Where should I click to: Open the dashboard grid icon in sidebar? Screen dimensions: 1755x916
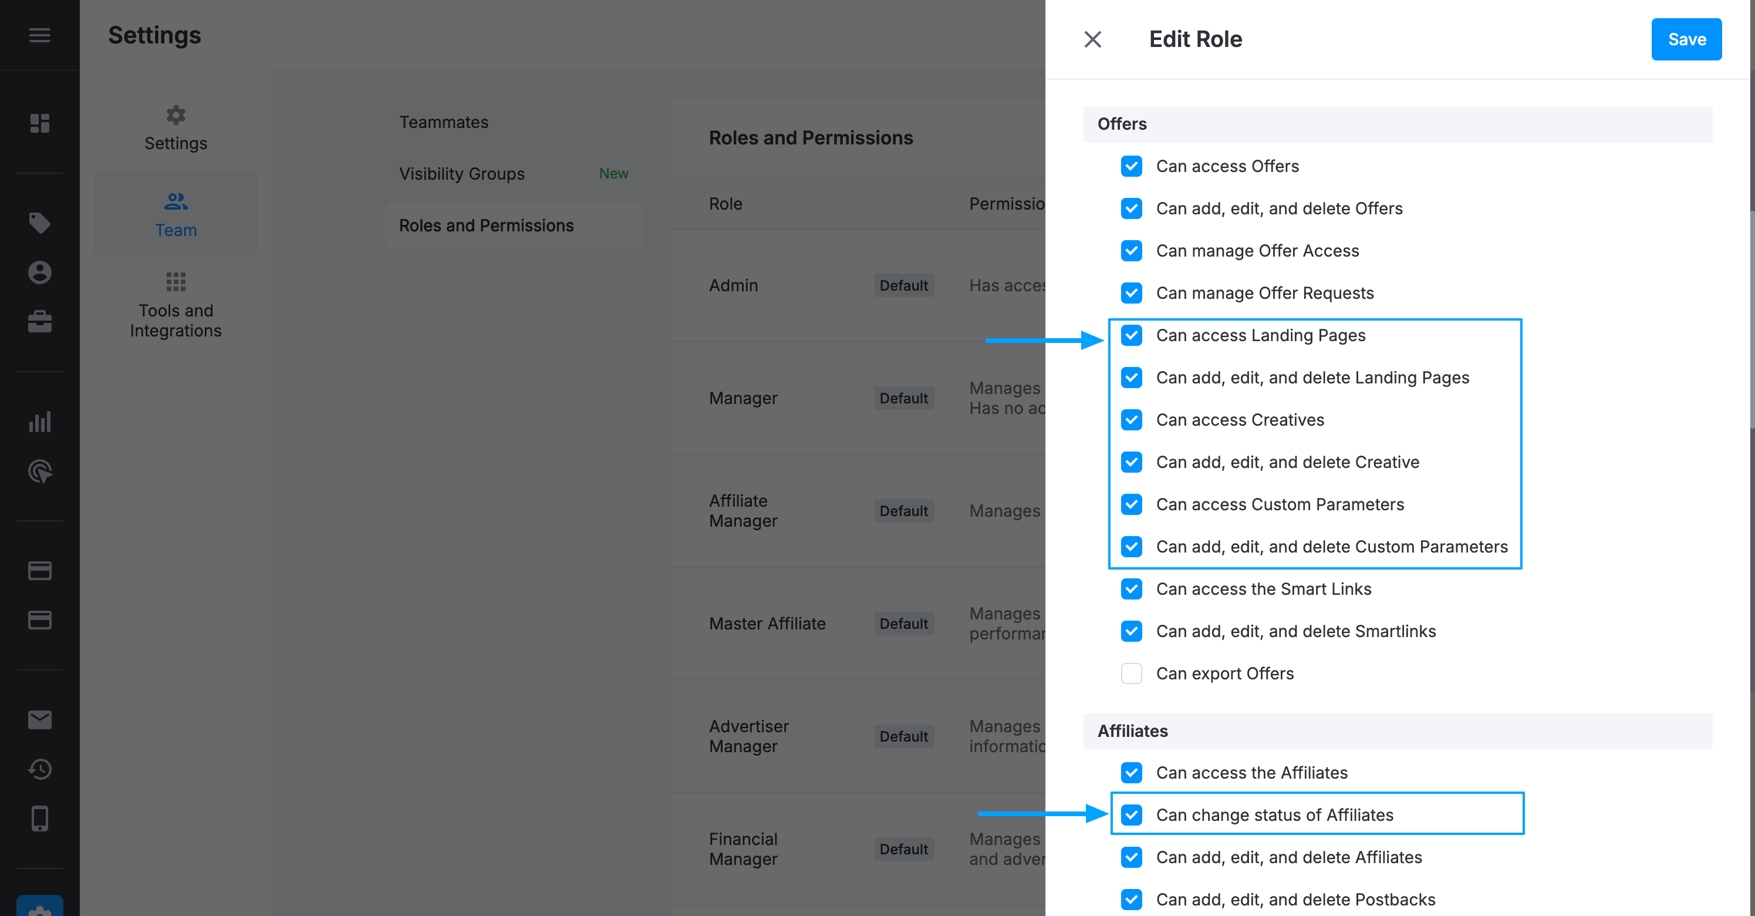pyautogui.click(x=39, y=123)
